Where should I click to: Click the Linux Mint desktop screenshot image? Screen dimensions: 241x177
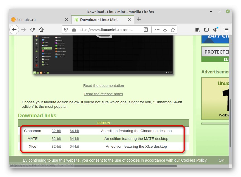click(x=103, y=55)
